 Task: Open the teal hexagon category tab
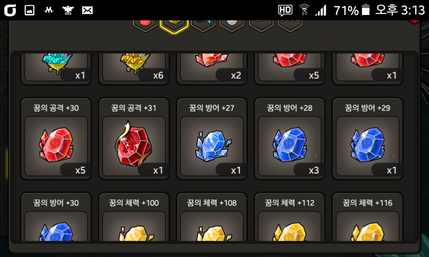[x=203, y=26]
